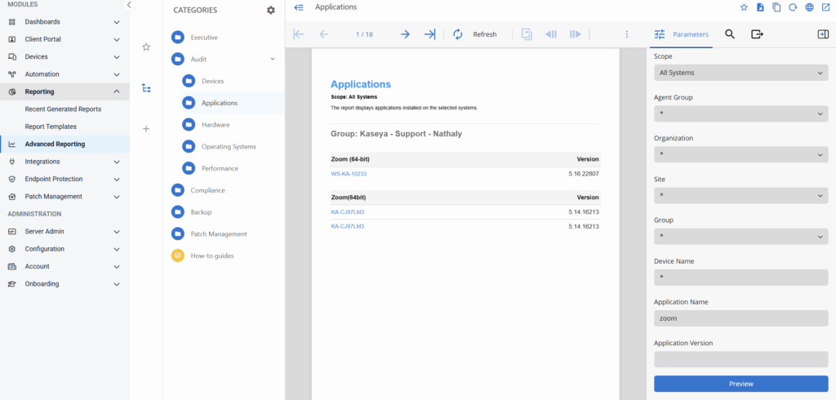Image resolution: width=836 pixels, height=400 pixels.
Task: Click the Device Name input field
Action: click(x=741, y=278)
